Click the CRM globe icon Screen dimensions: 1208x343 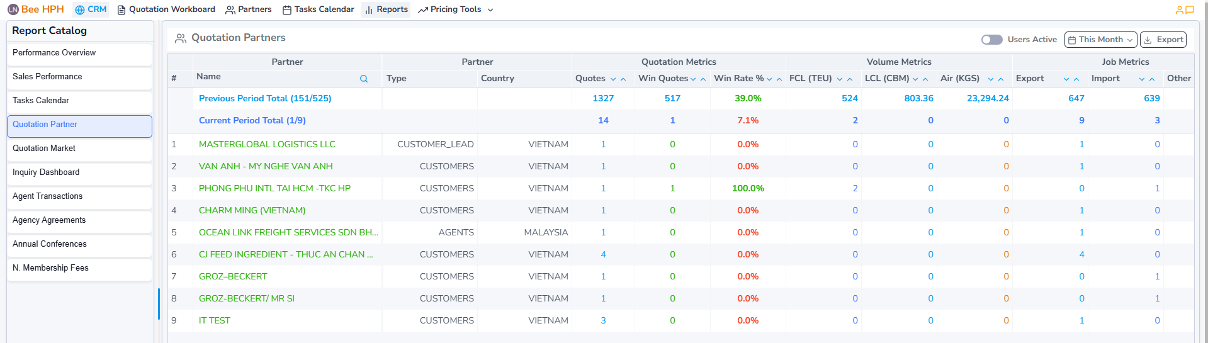coord(80,9)
